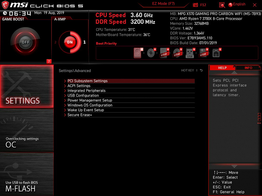Click the BIOS Build Date 07/01/2019 text
Image resolution: width=262 pixels, height=196 pixels.
pyautogui.click(x=193, y=43)
